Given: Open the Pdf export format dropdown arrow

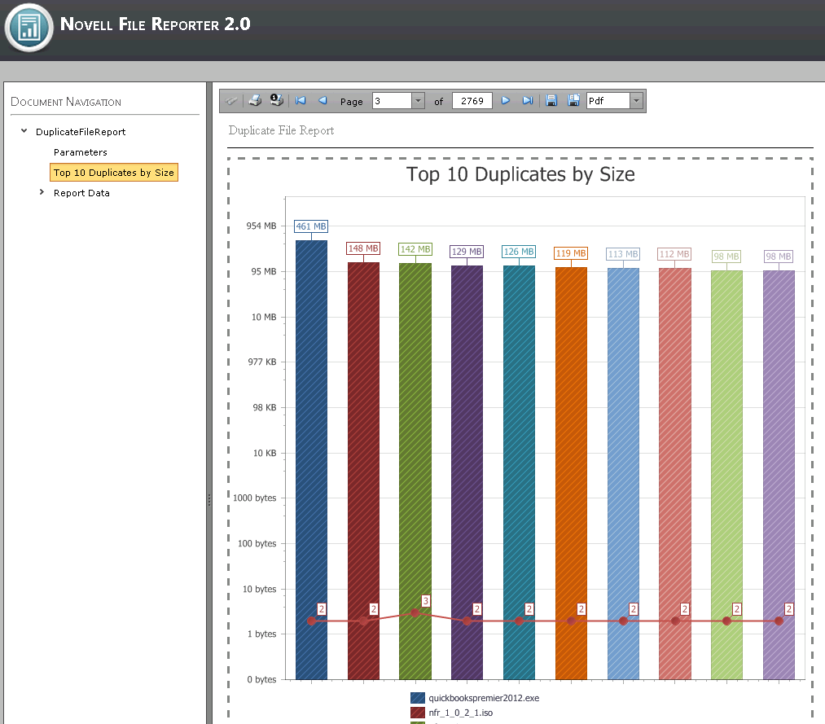Looking at the screenshot, I should click(637, 100).
